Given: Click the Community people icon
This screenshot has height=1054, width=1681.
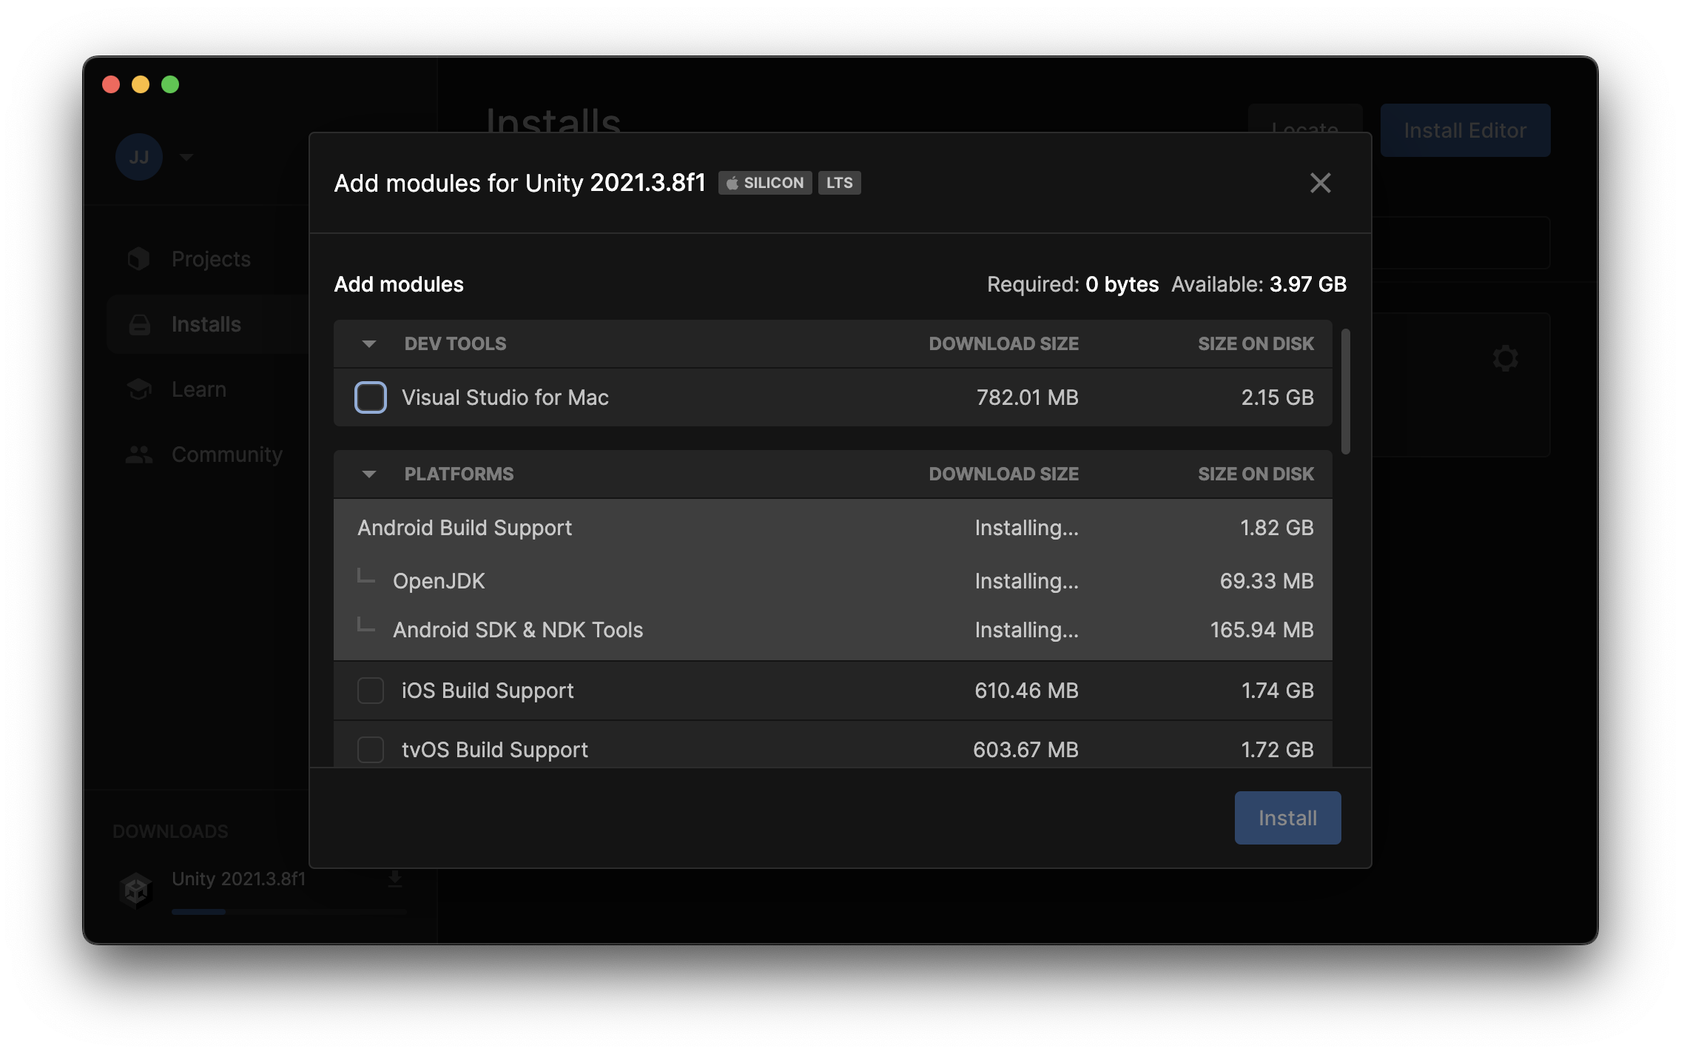Looking at the screenshot, I should [139, 454].
